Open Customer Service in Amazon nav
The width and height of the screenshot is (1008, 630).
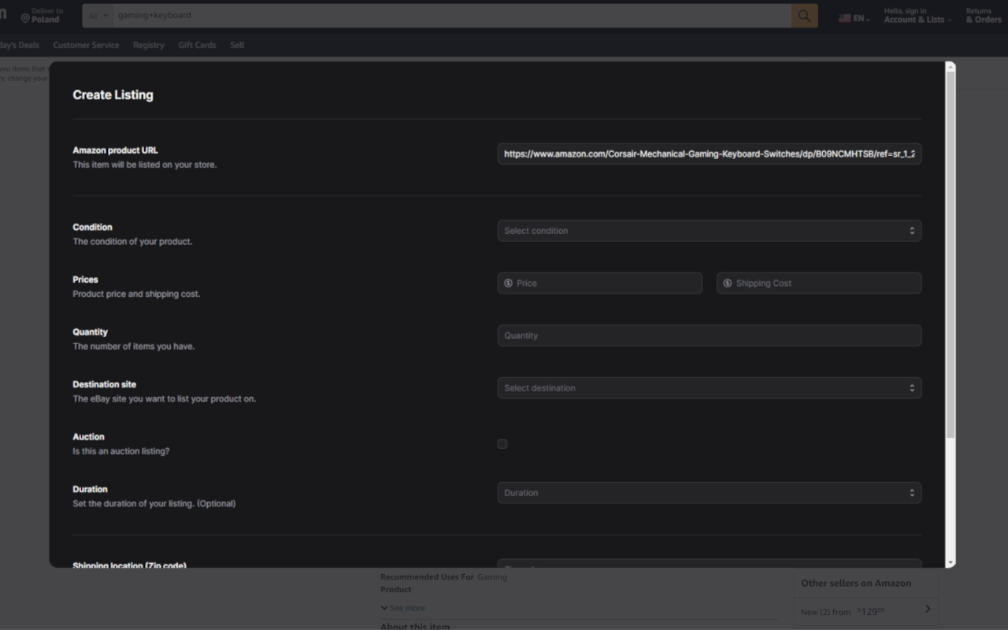[x=87, y=45]
